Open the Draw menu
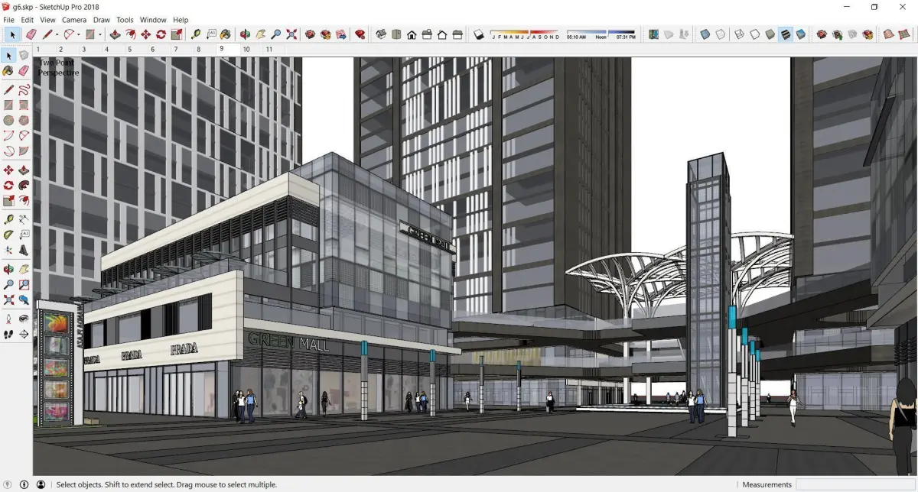Image resolution: width=918 pixels, height=492 pixels. [101, 20]
